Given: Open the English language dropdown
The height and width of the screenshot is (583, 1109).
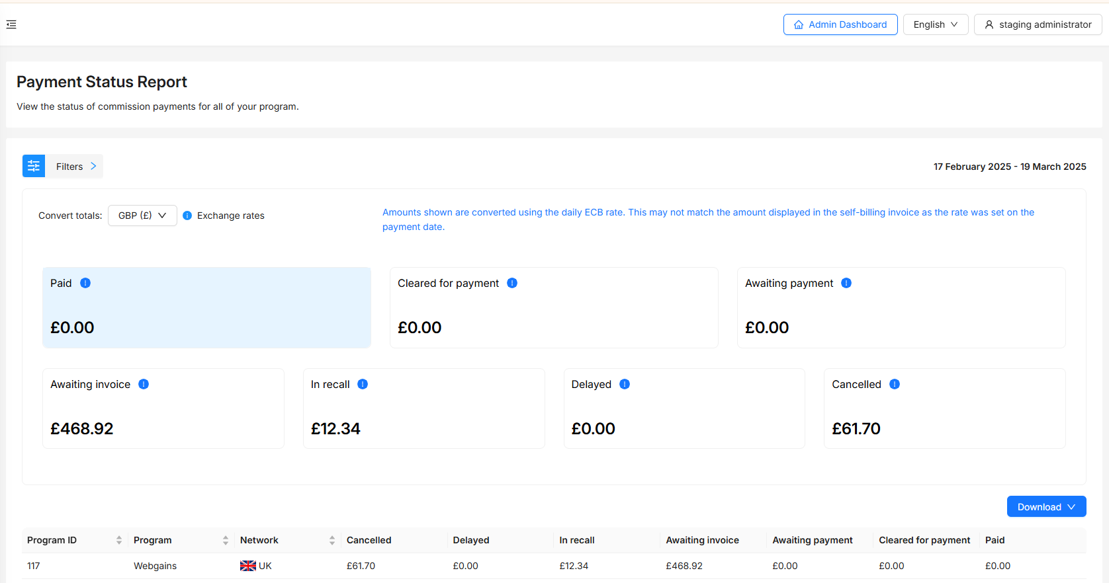Looking at the screenshot, I should pos(935,24).
